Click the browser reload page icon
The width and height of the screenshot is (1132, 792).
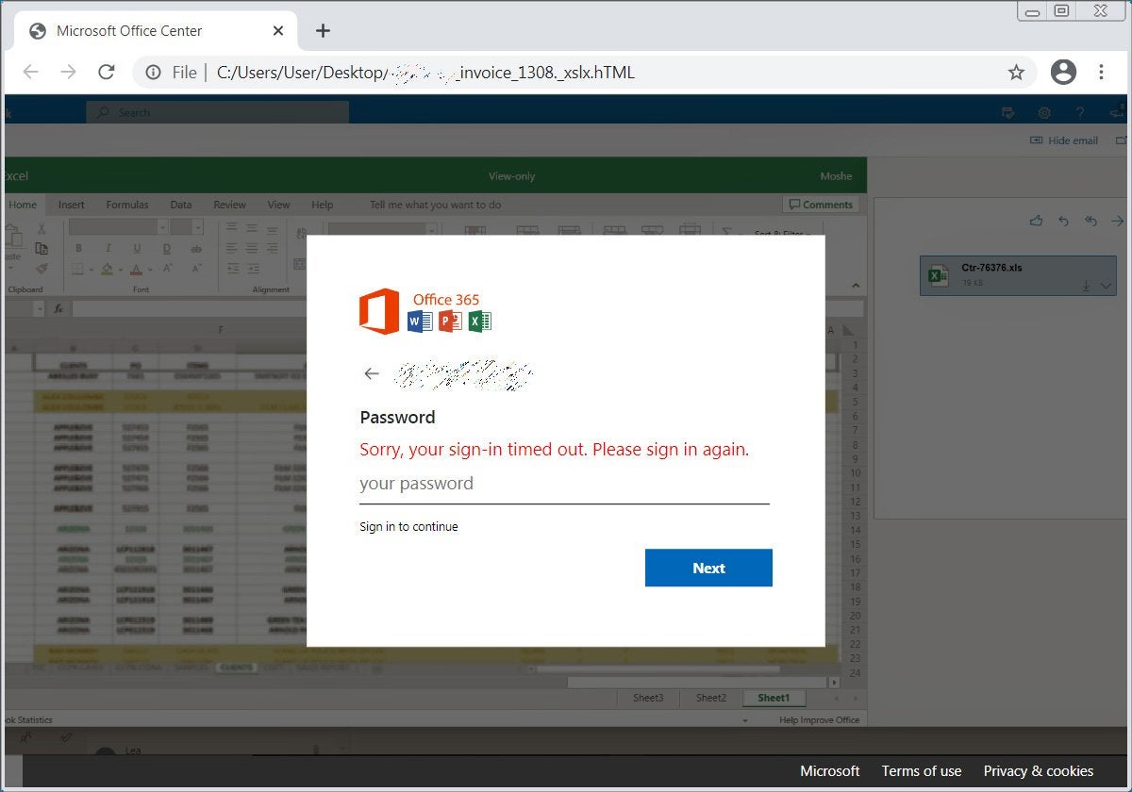tap(107, 73)
